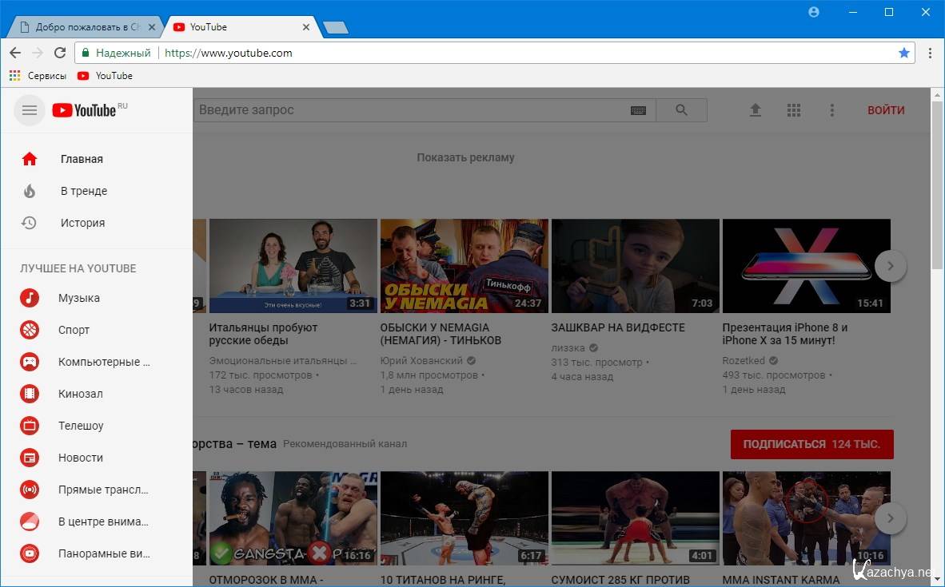Go to В тренде in the sidebar
Image resolution: width=945 pixels, height=587 pixels.
[x=83, y=191]
